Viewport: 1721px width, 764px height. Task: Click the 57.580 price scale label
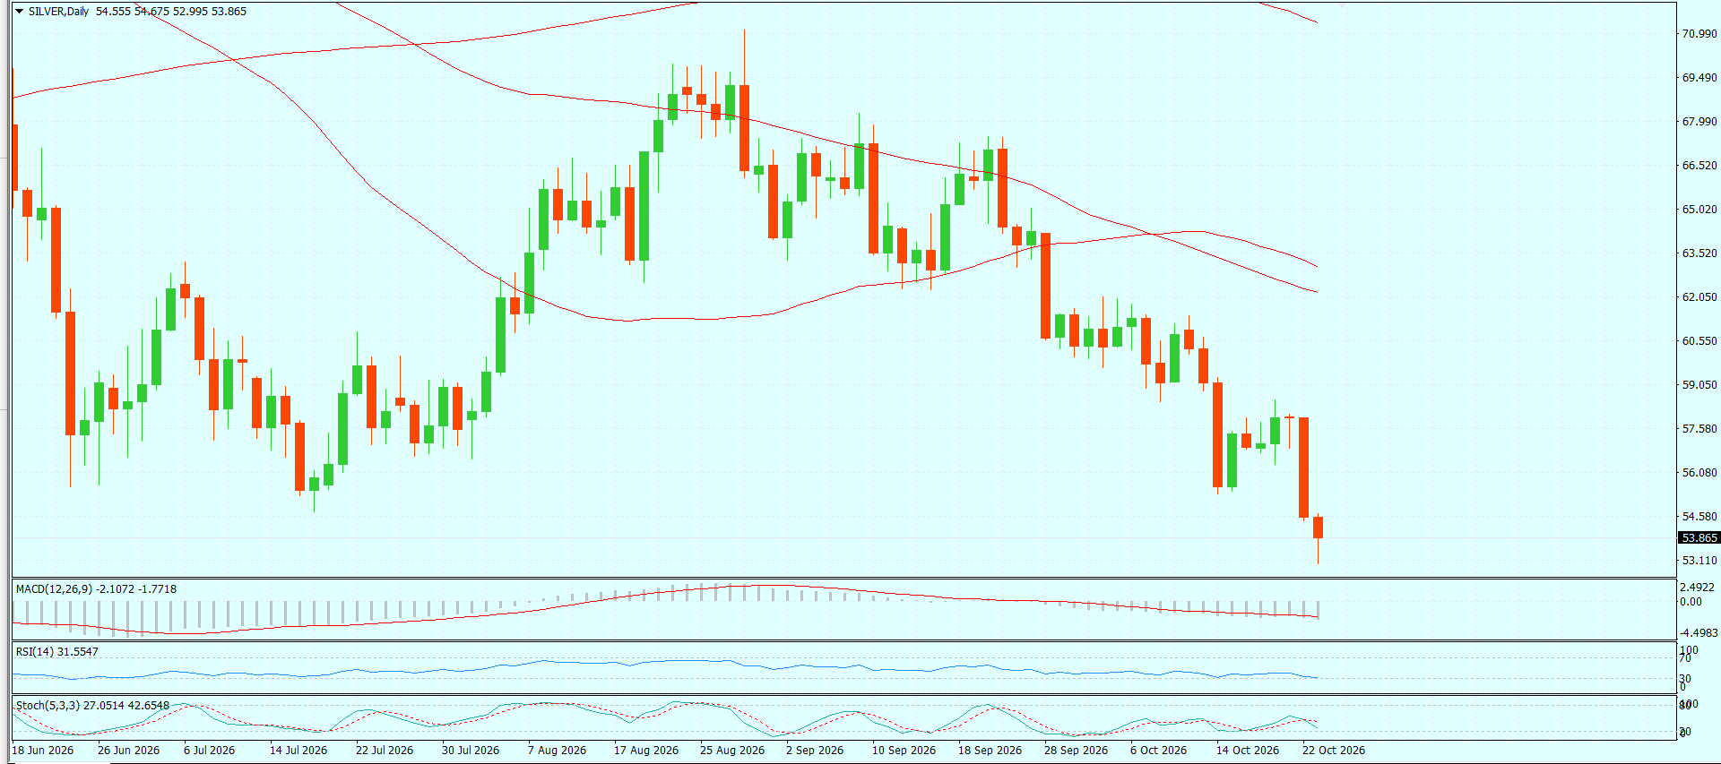point(1699,429)
